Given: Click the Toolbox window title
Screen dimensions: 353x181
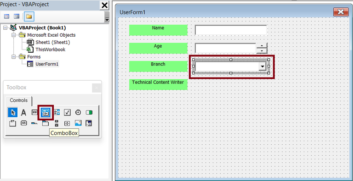Looking at the screenshot, I should click(x=17, y=88).
